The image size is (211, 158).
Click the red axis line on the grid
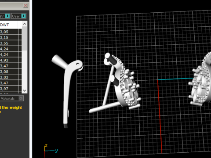click(160, 116)
